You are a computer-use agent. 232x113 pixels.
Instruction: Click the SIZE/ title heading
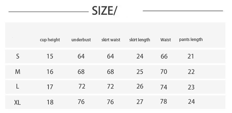(104, 11)
